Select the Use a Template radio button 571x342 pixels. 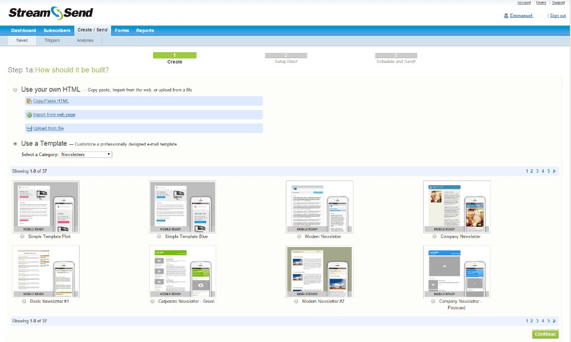tap(15, 144)
